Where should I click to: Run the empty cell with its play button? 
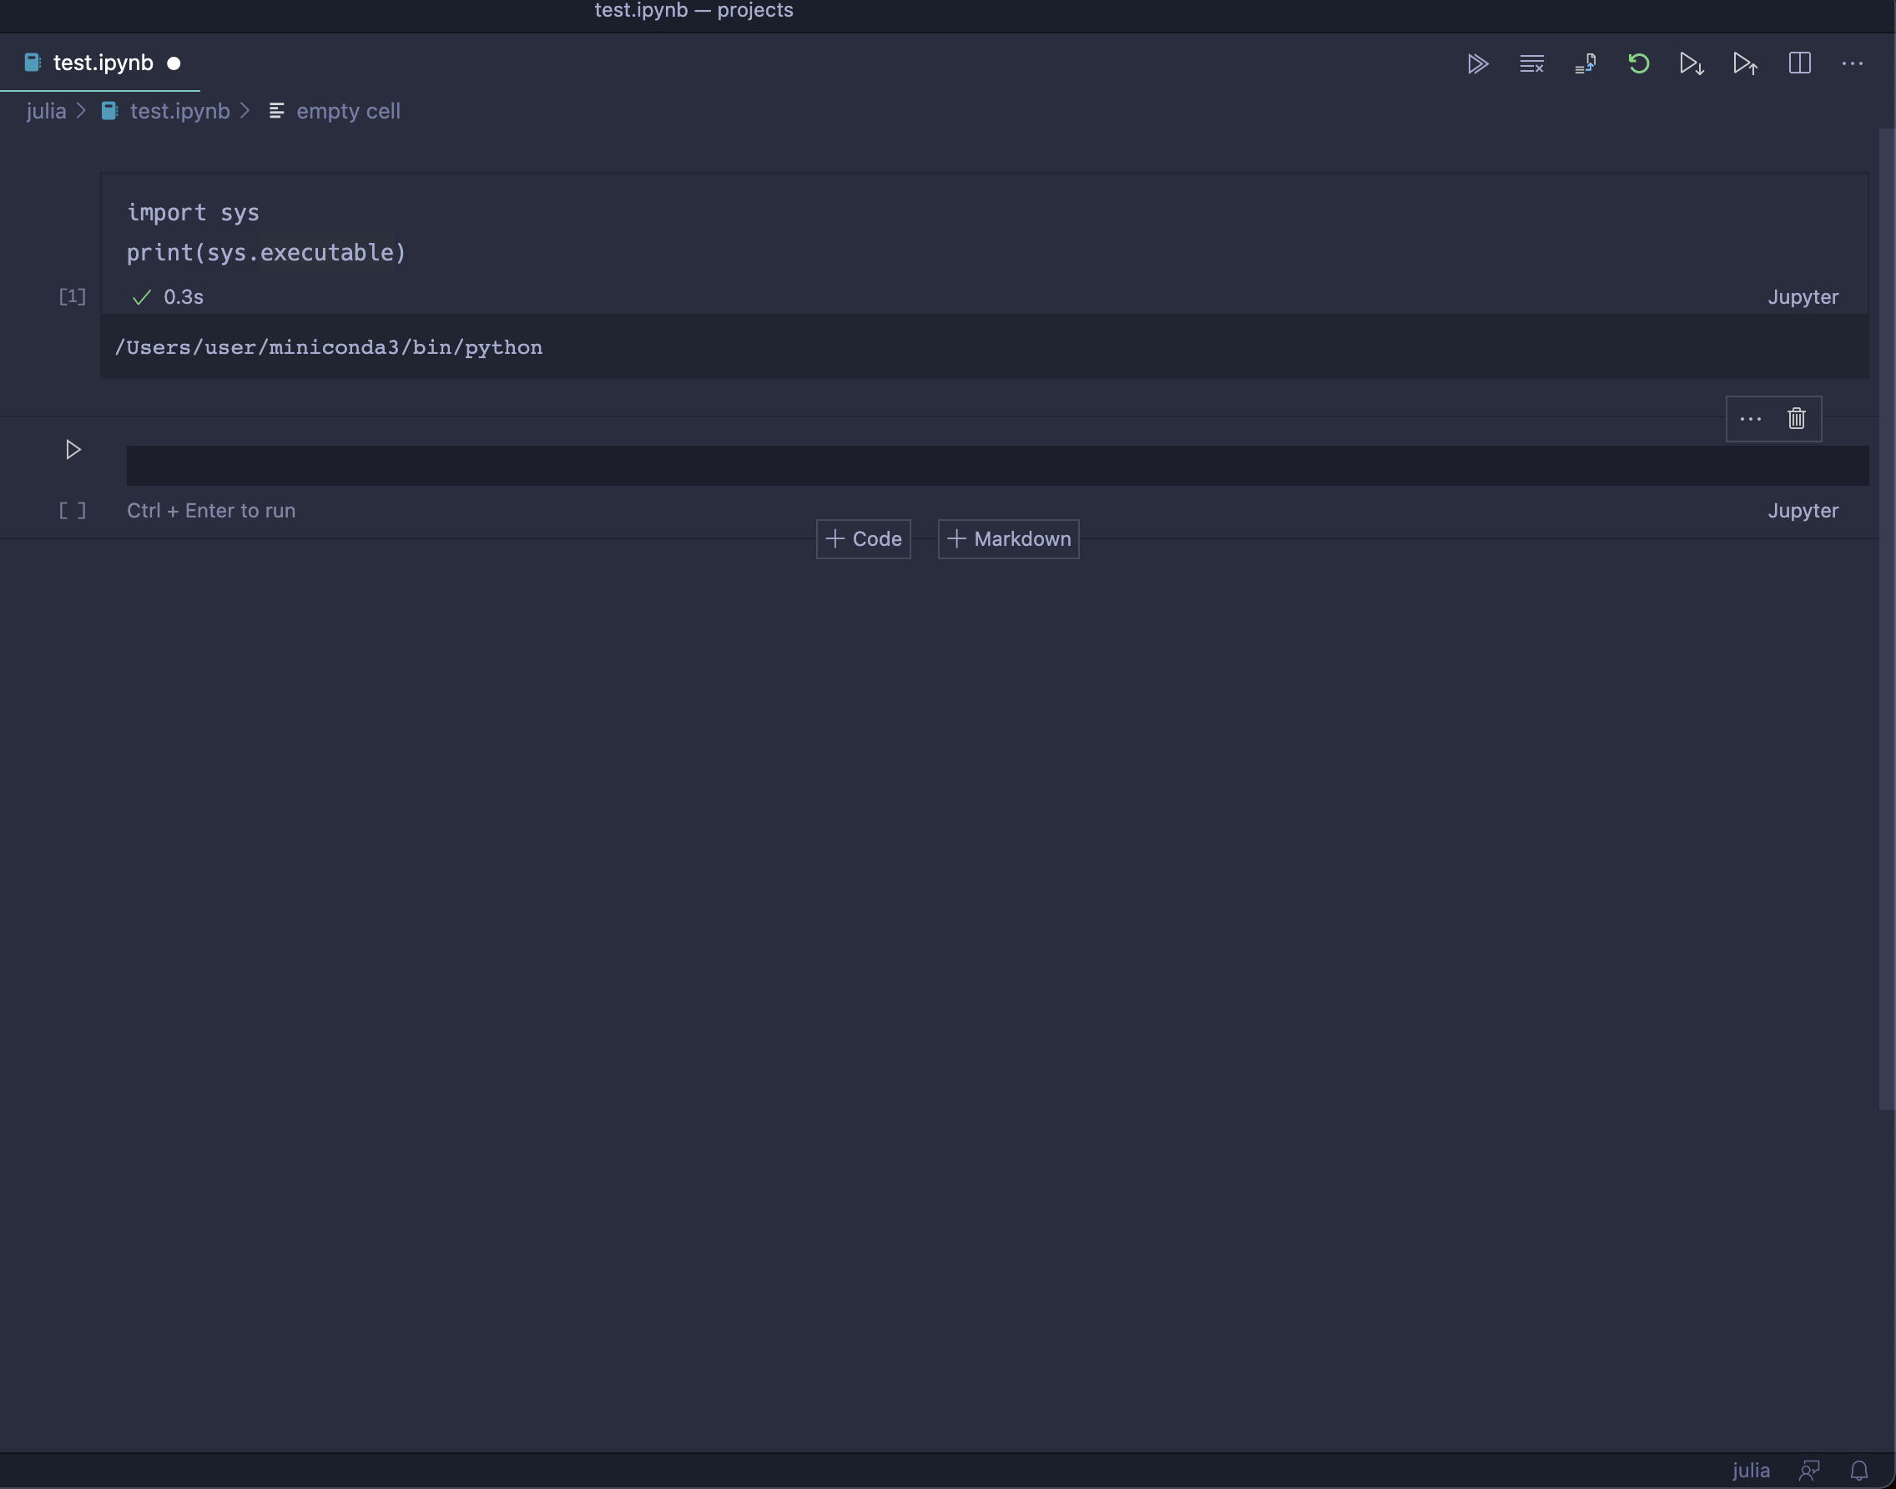(x=73, y=449)
